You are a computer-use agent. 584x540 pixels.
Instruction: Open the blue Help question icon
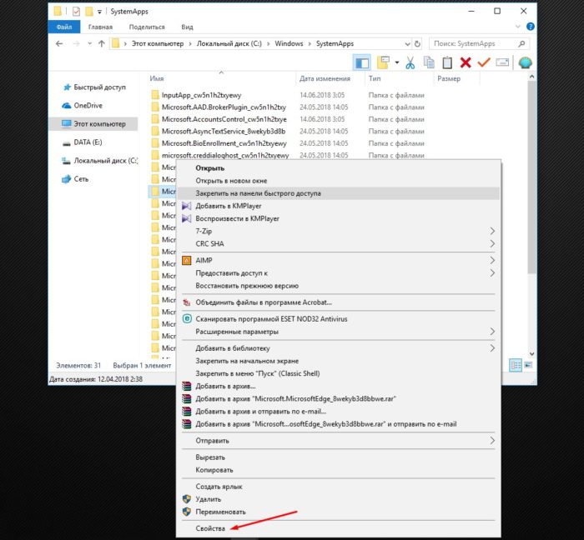[x=531, y=27]
